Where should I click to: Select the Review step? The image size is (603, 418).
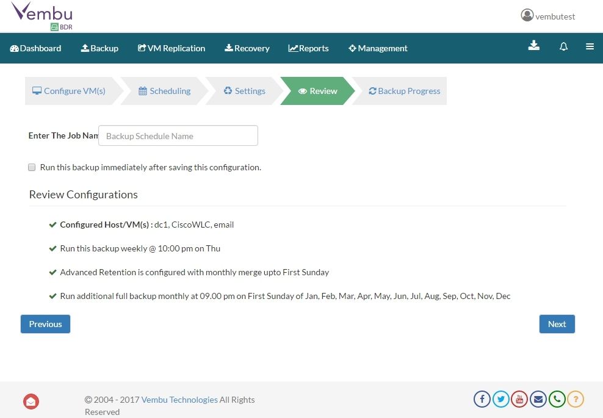[317, 91]
